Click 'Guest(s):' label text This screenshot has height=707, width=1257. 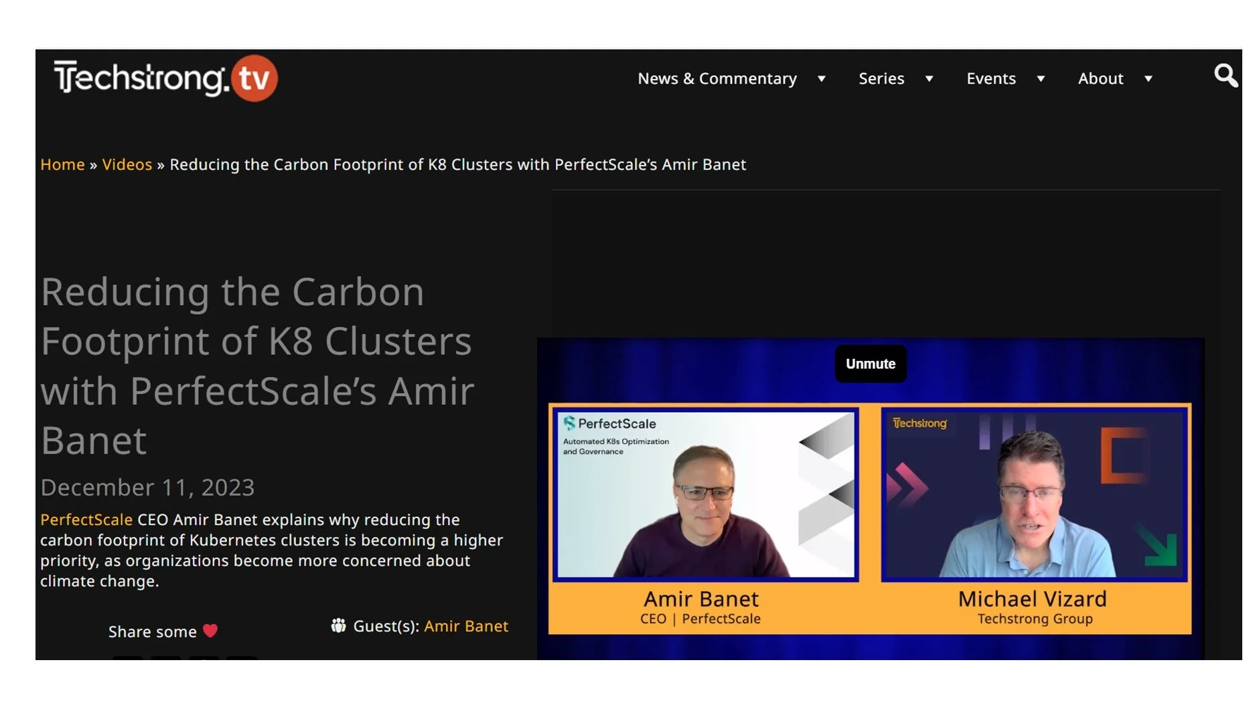point(386,626)
